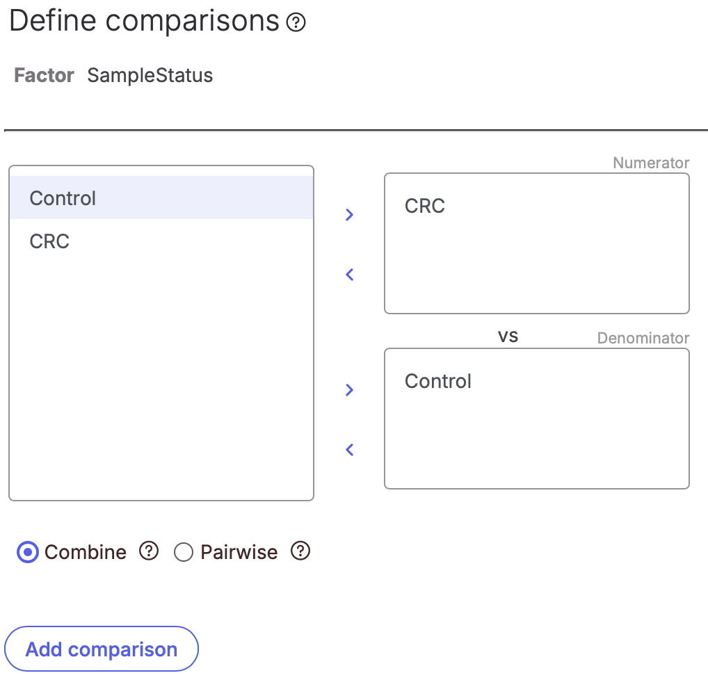
Task: Select the Pairwise radio button
Action: [x=184, y=552]
